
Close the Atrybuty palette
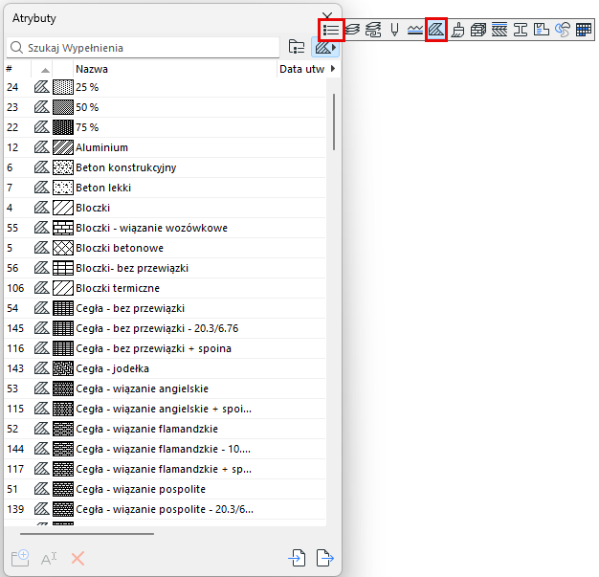coord(327,15)
